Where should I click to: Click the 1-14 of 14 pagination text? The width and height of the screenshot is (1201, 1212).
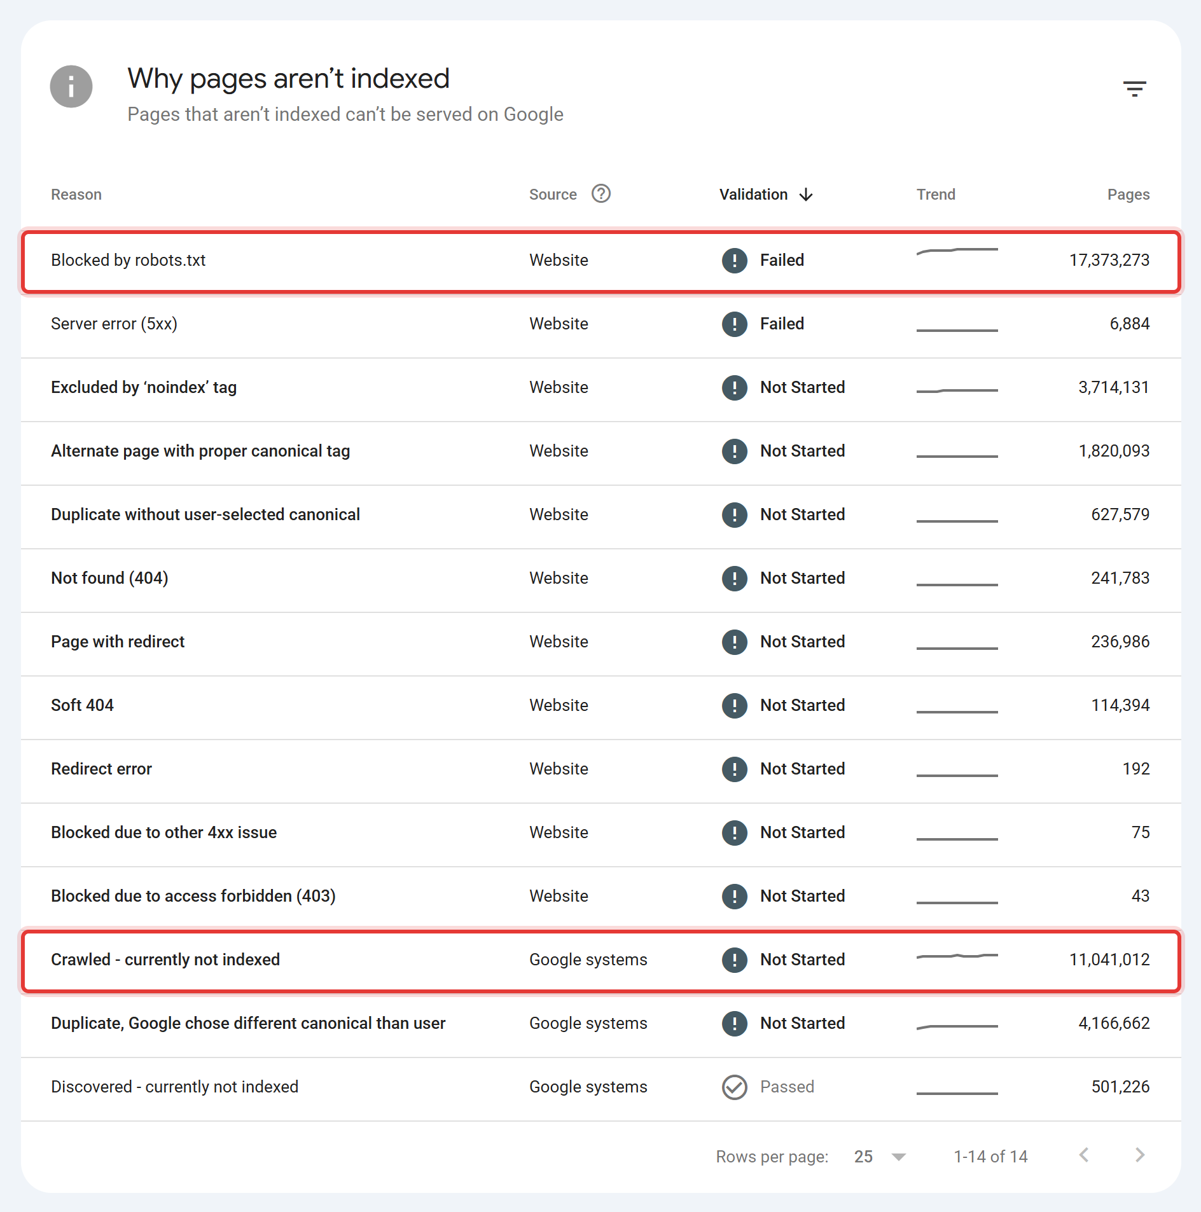990,1157
